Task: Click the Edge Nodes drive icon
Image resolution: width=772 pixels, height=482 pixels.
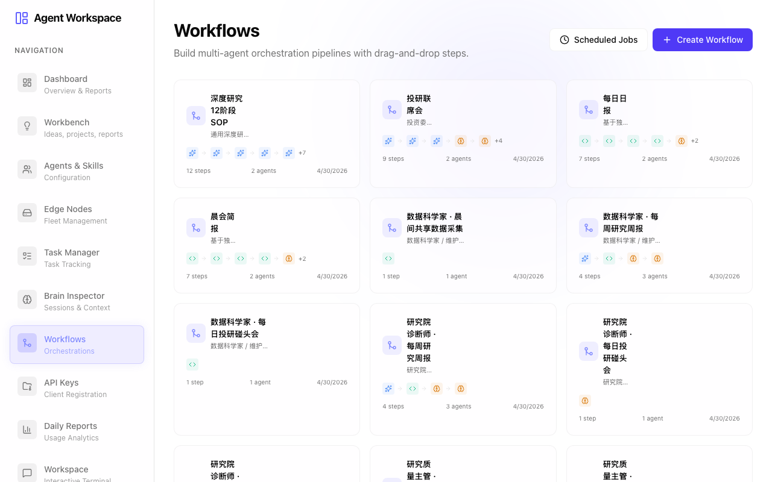Action: (27, 213)
